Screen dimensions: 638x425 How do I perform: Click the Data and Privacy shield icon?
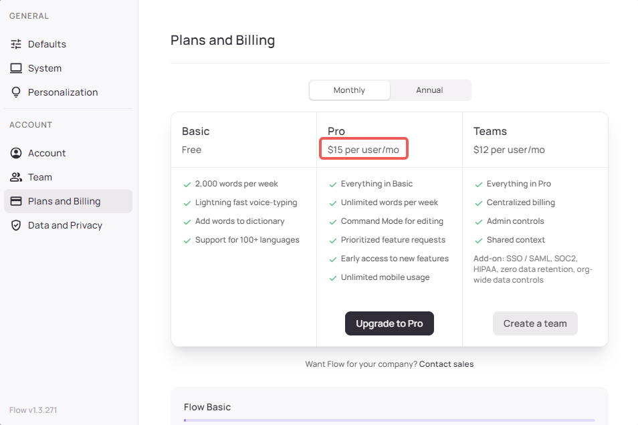16,225
